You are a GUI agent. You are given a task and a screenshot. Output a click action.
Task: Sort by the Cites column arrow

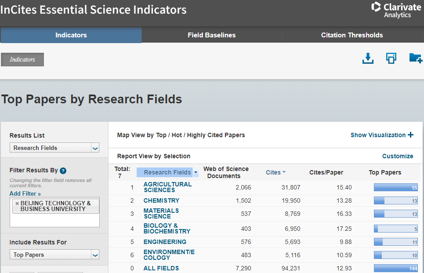[284, 172]
